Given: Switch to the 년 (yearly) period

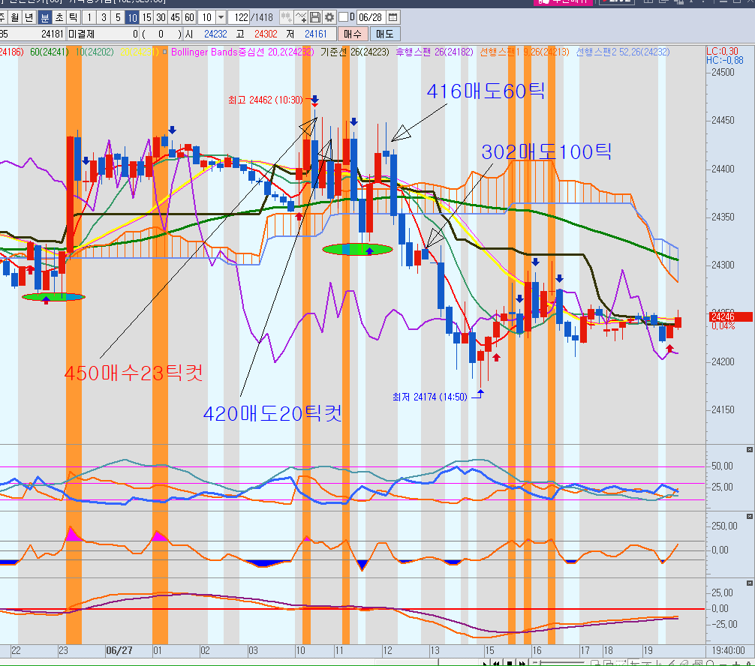Looking at the screenshot, I should click(x=28, y=17).
